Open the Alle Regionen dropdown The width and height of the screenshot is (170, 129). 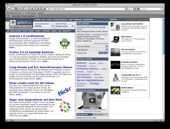92,49
